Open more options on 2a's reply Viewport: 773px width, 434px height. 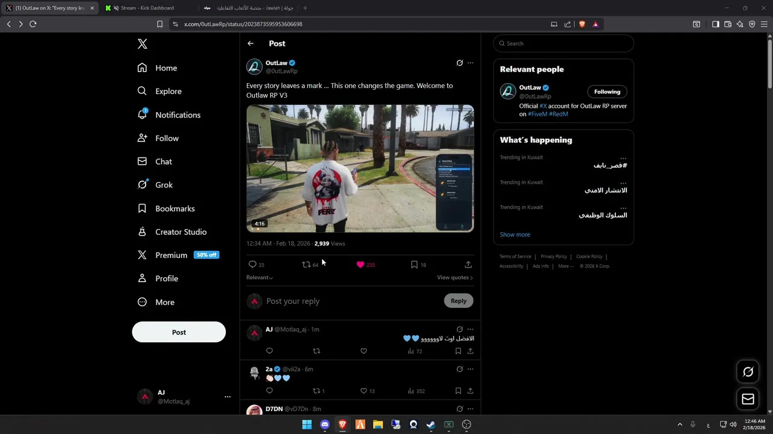point(470,369)
